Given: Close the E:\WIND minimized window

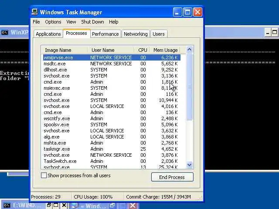Looking at the screenshot, I should click(x=64, y=205).
